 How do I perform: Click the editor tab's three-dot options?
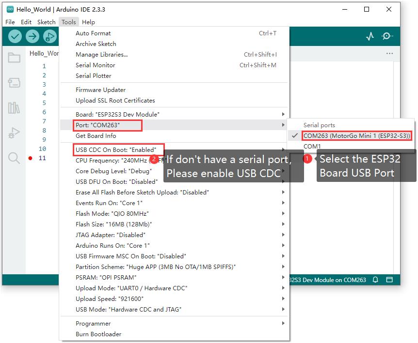389,53
